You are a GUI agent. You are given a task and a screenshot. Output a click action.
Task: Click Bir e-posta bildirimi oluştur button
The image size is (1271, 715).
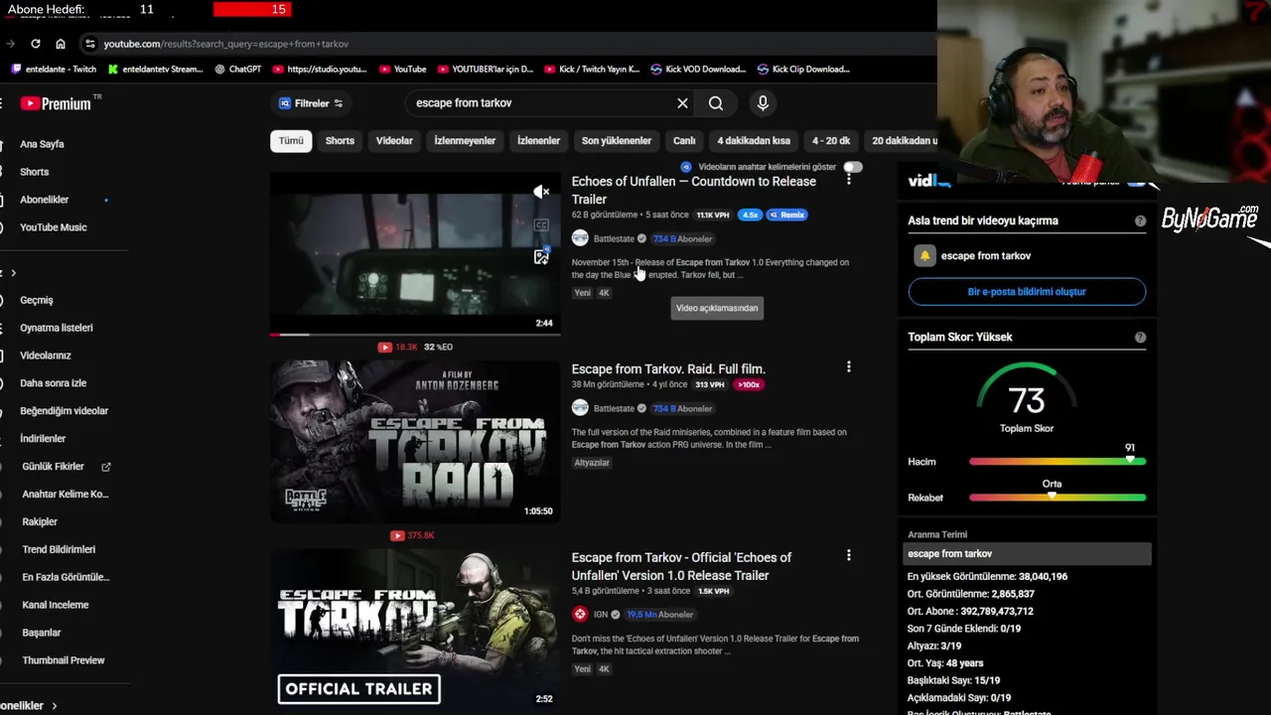coord(1027,292)
